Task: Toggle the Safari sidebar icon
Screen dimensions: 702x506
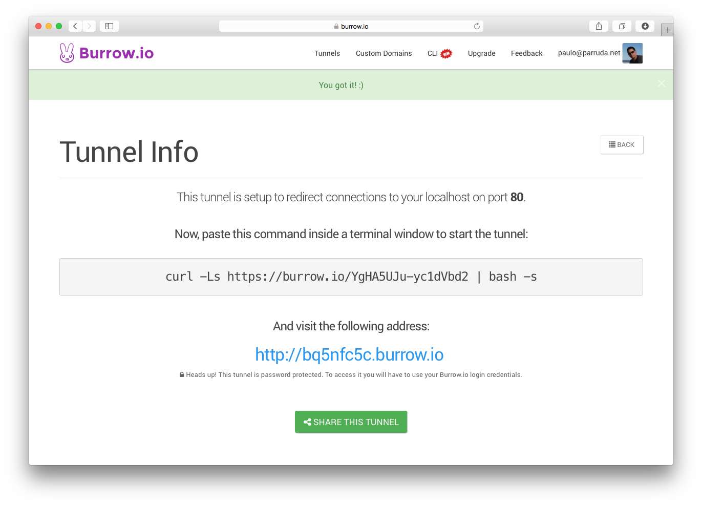Action: [x=109, y=26]
